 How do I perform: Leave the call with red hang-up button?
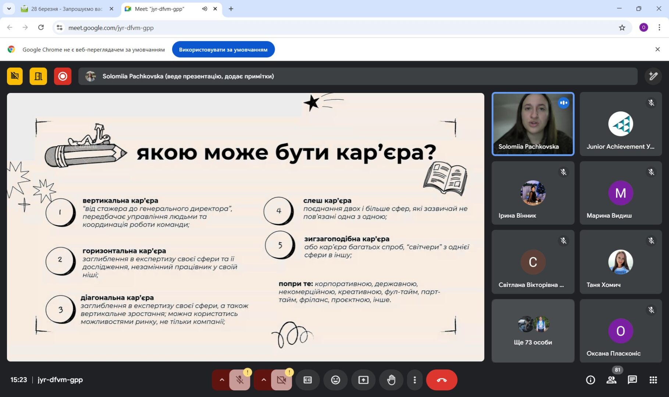coord(442,380)
